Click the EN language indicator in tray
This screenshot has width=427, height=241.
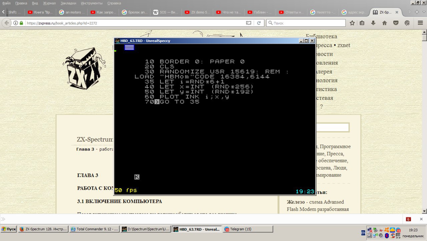tap(363, 233)
